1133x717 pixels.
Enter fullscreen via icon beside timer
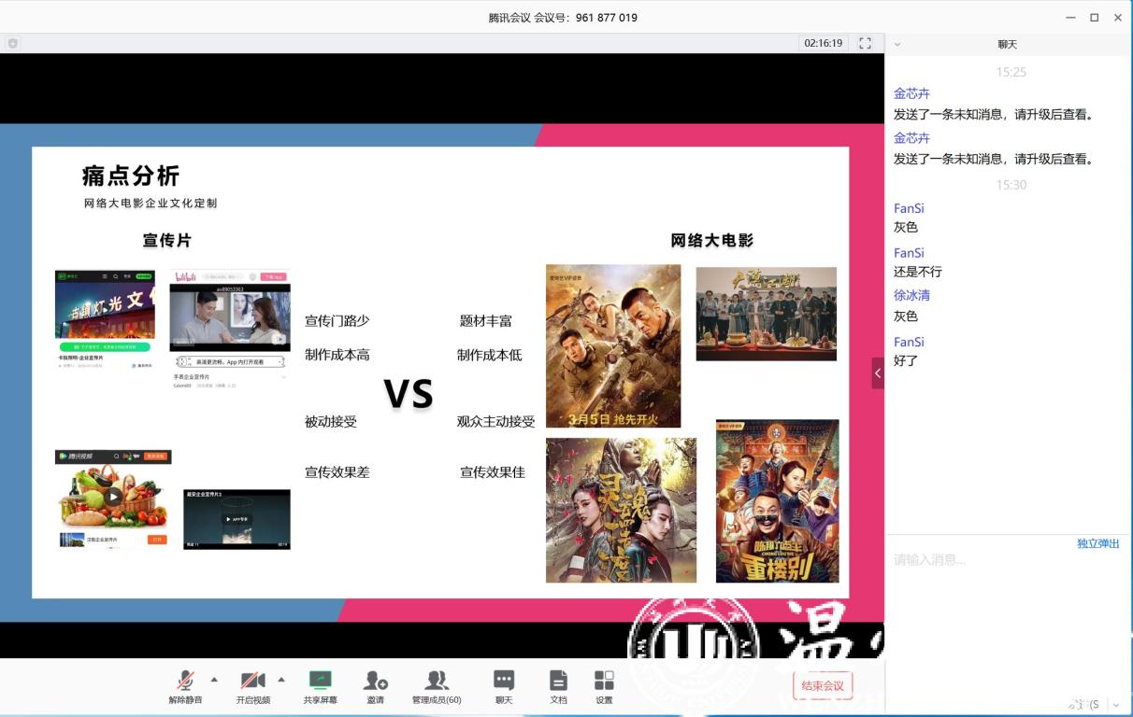point(865,43)
